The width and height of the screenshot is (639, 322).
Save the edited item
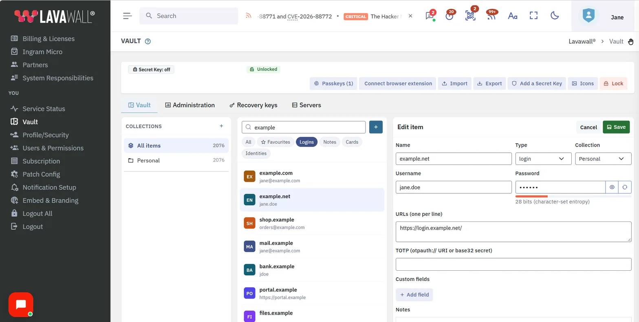(616, 127)
